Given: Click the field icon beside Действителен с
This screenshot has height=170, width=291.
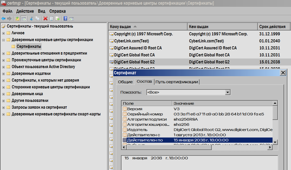Looking at the screenshot, I should pyautogui.click(x=125, y=135).
